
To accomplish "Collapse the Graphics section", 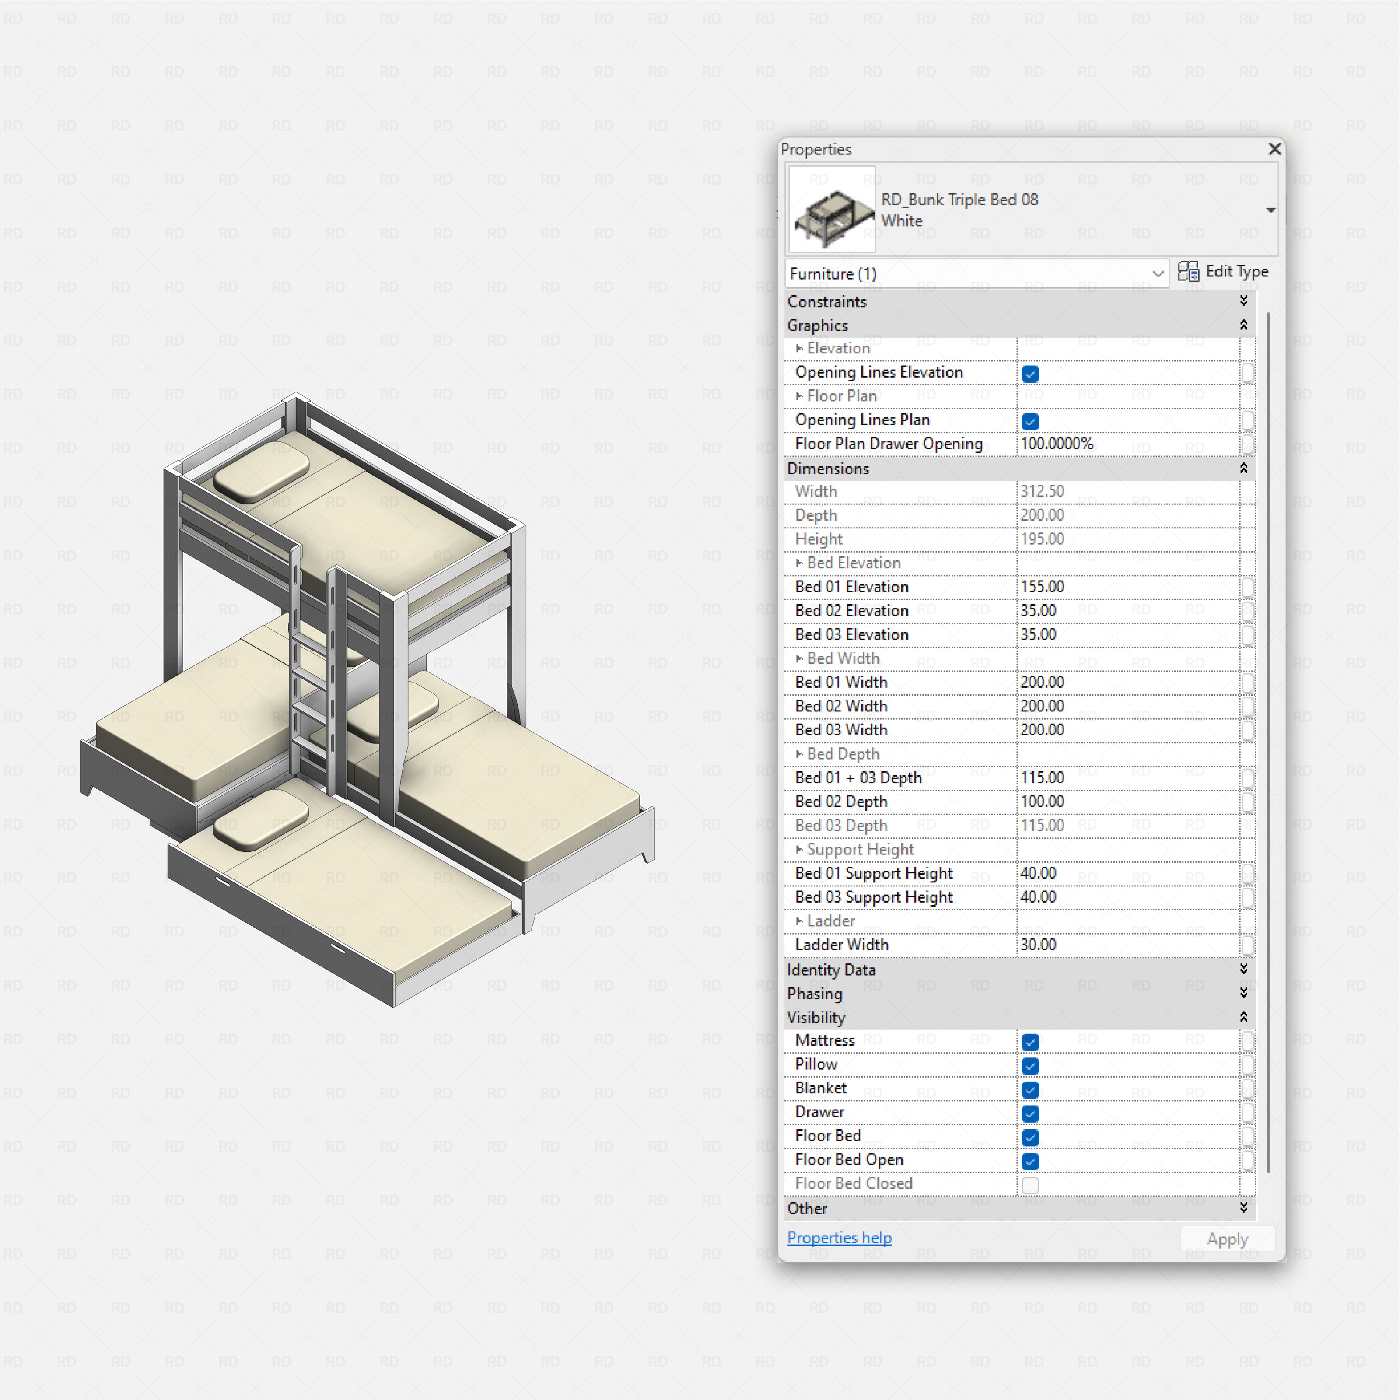I will (x=1243, y=325).
